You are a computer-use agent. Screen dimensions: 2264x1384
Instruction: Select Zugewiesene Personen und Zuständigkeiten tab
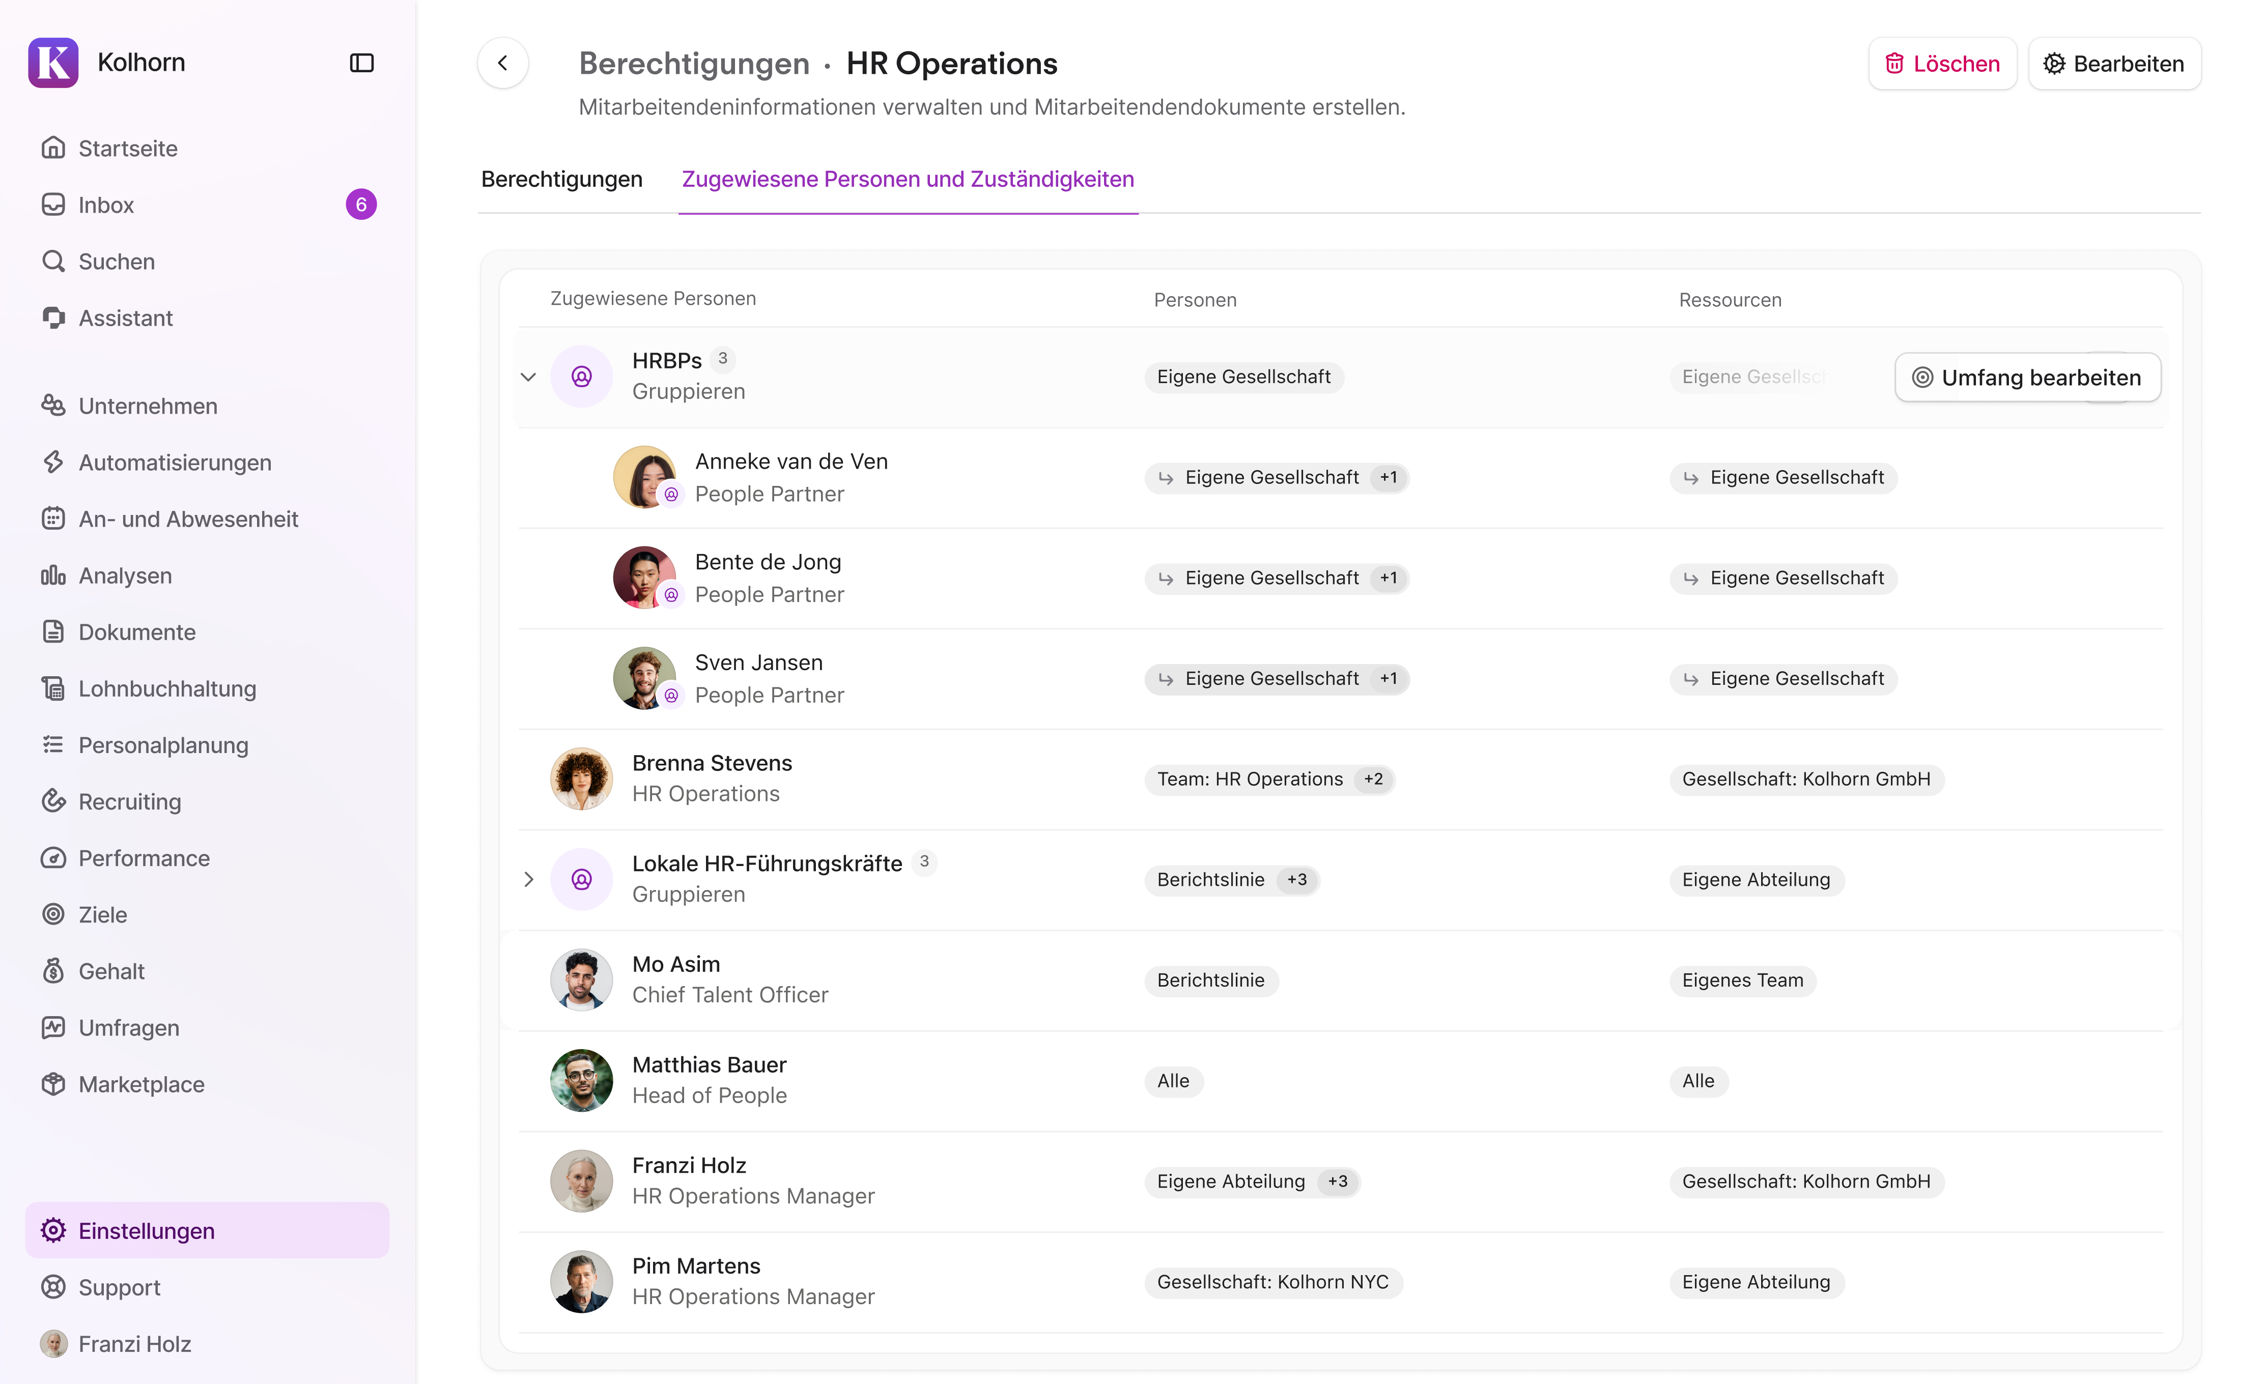[907, 179]
